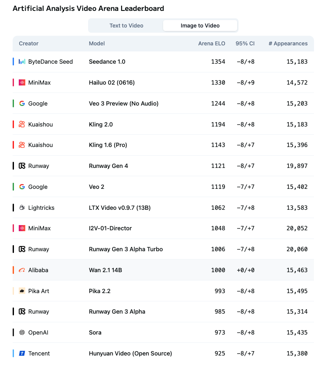This screenshot has width=324, height=369.
Task: Click the Google logo in the Veo 2 row
Action: pyautogui.click(x=22, y=187)
